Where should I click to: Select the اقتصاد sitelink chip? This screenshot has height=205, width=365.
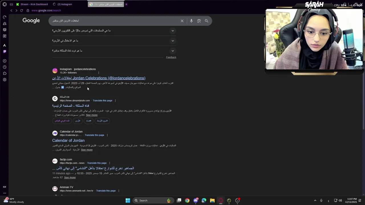pyautogui.click(x=89, y=121)
